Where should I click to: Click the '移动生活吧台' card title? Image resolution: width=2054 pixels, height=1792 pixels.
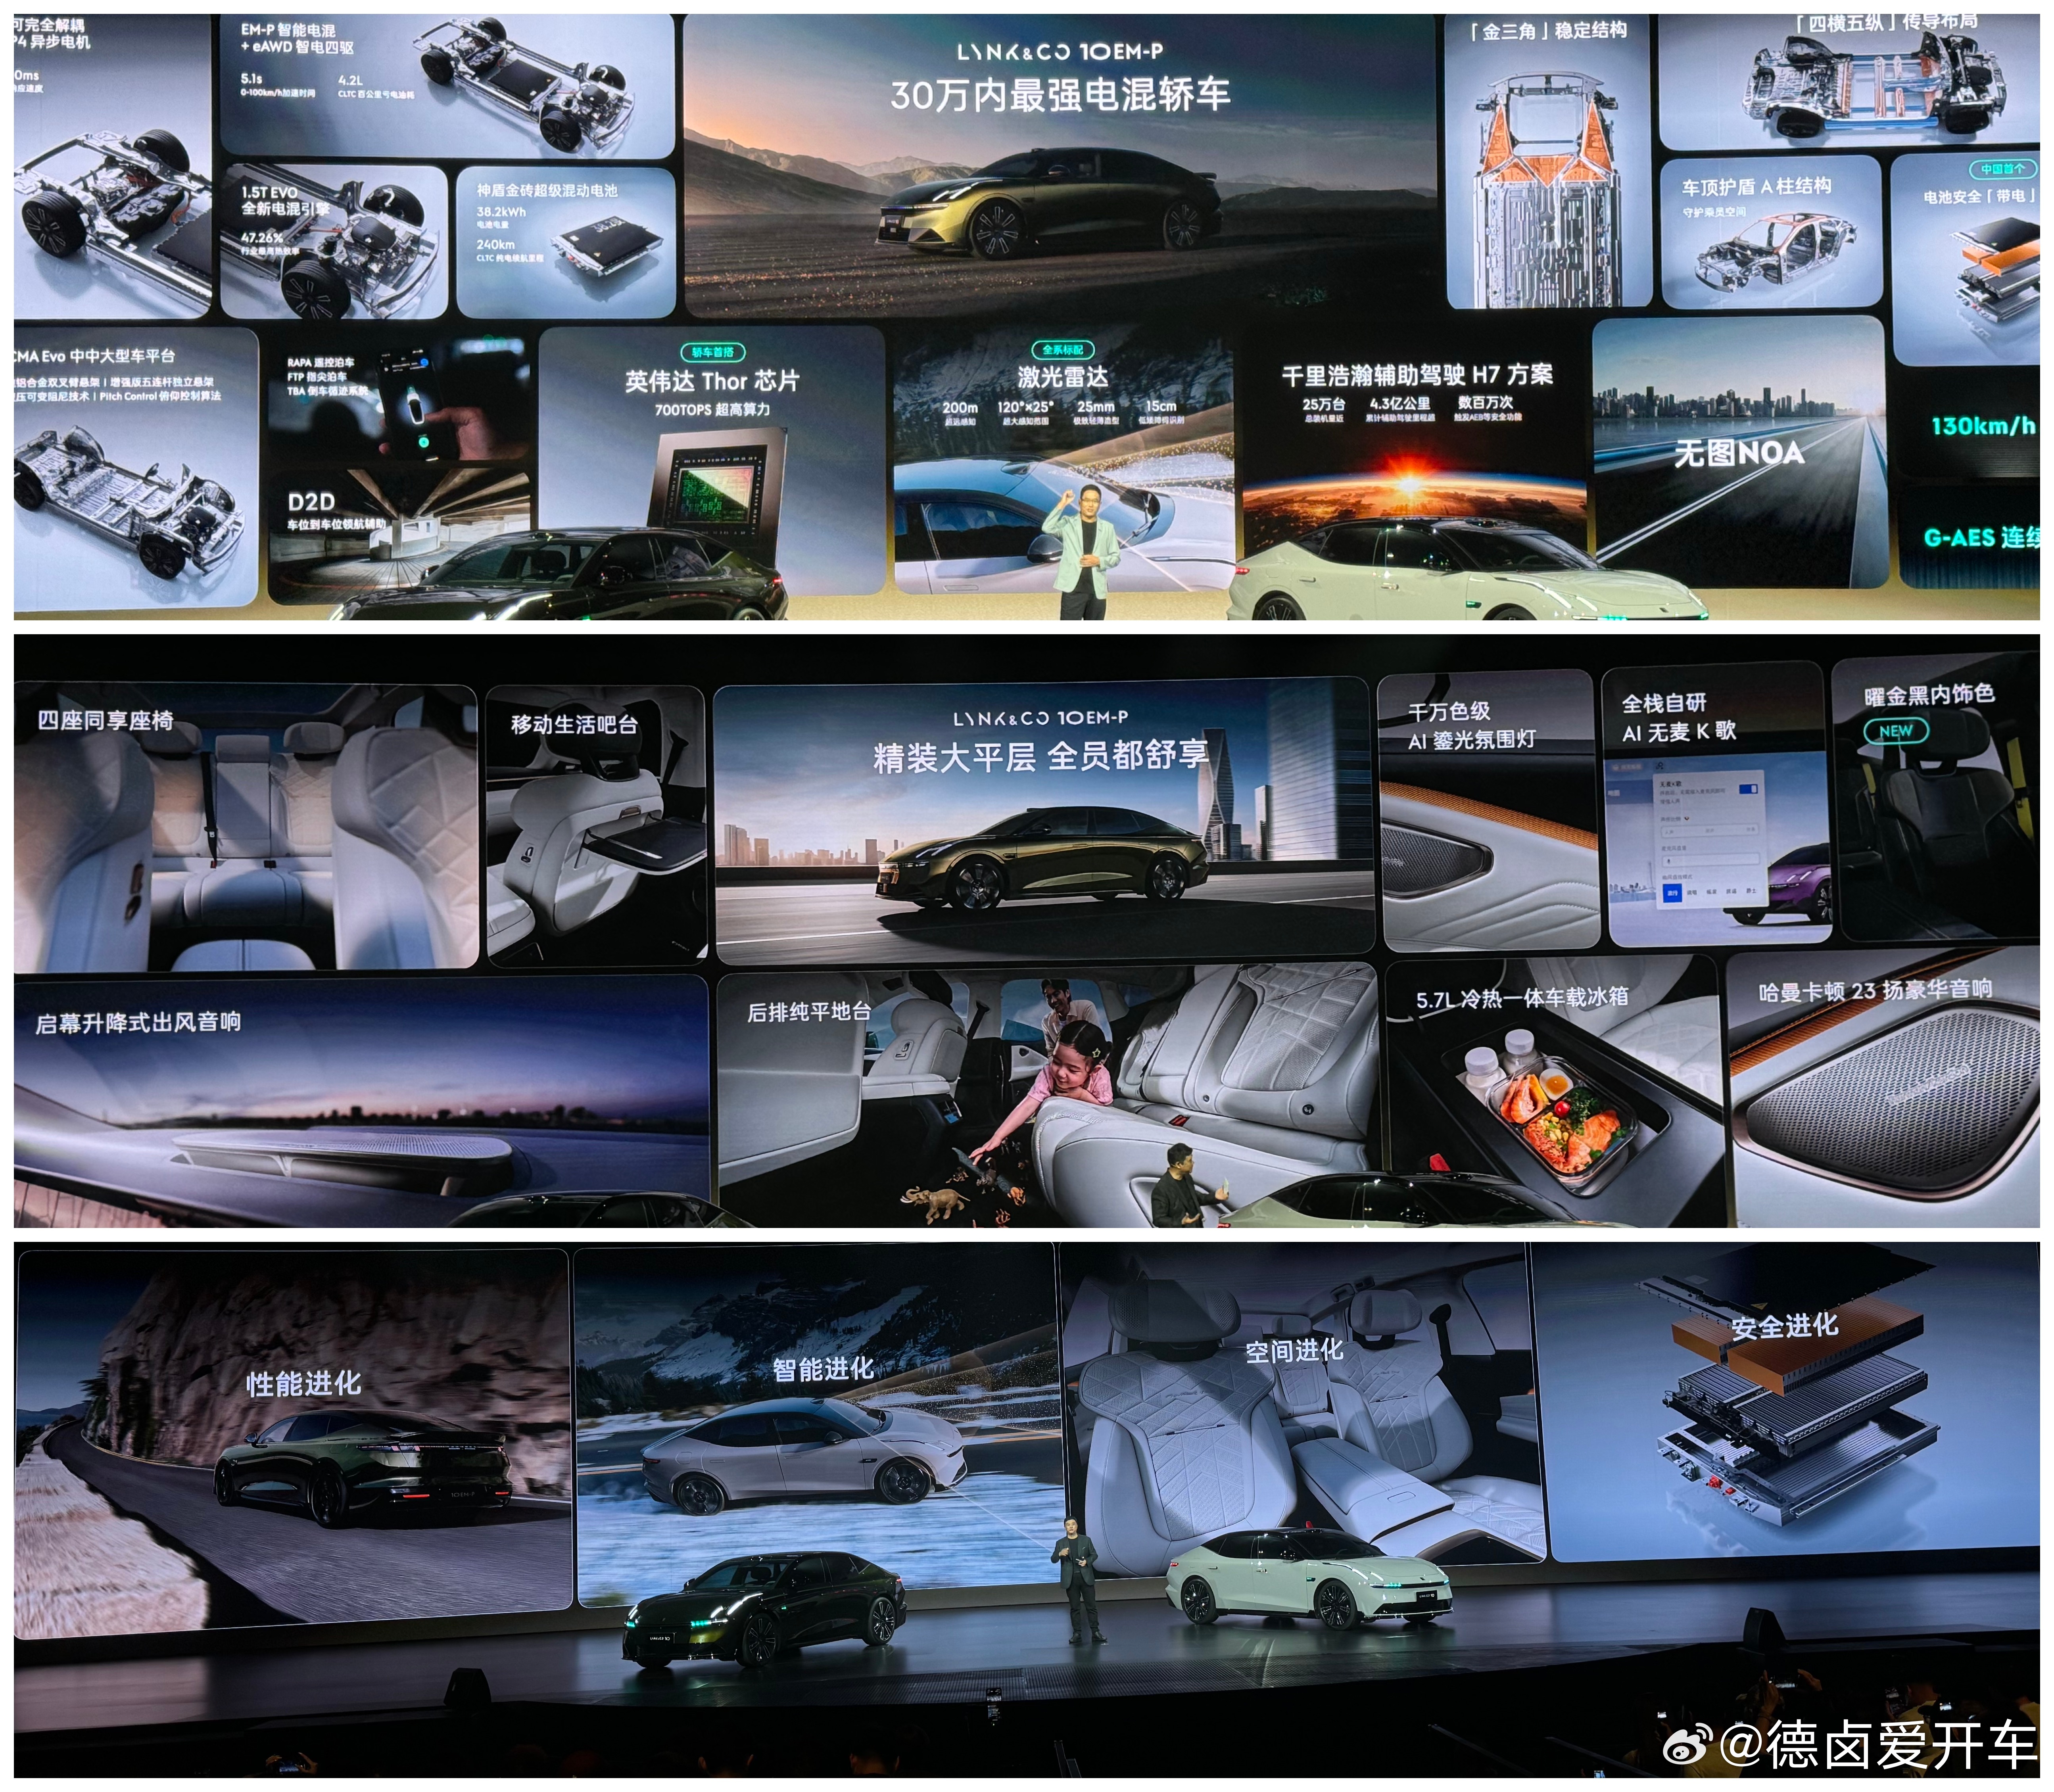[x=575, y=724]
